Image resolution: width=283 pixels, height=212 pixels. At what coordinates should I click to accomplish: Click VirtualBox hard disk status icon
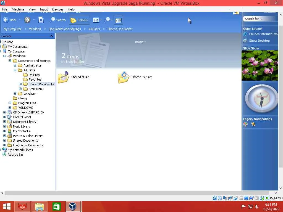(x=214, y=198)
